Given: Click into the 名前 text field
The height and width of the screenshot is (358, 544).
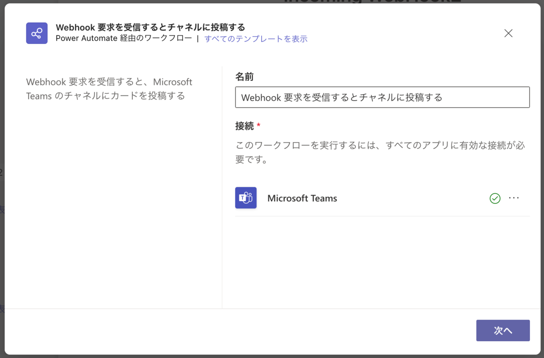Looking at the screenshot, I should 383,97.
